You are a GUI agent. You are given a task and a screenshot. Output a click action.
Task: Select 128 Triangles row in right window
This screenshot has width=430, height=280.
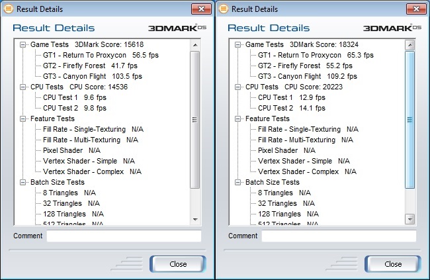coord(288,214)
